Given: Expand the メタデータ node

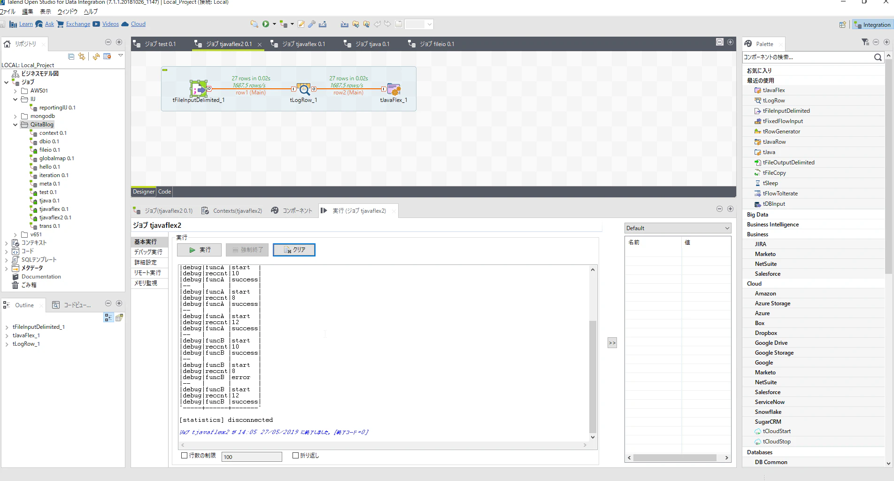Looking at the screenshot, I should pyautogui.click(x=6, y=268).
